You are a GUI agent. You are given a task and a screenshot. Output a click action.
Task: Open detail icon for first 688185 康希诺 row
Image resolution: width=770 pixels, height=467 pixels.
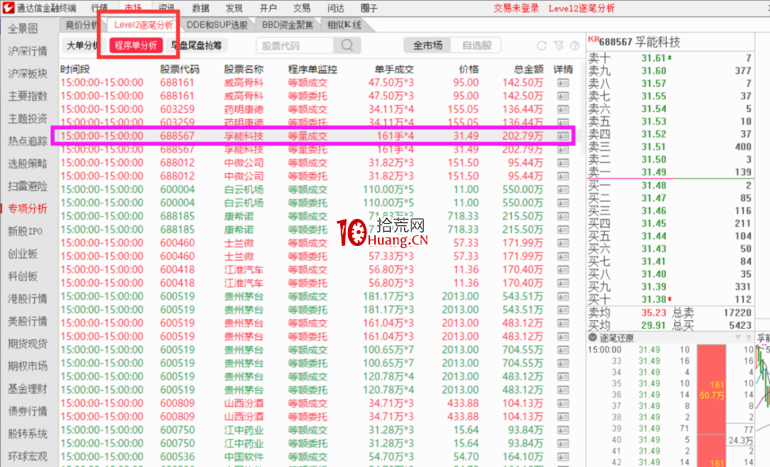[563, 216]
